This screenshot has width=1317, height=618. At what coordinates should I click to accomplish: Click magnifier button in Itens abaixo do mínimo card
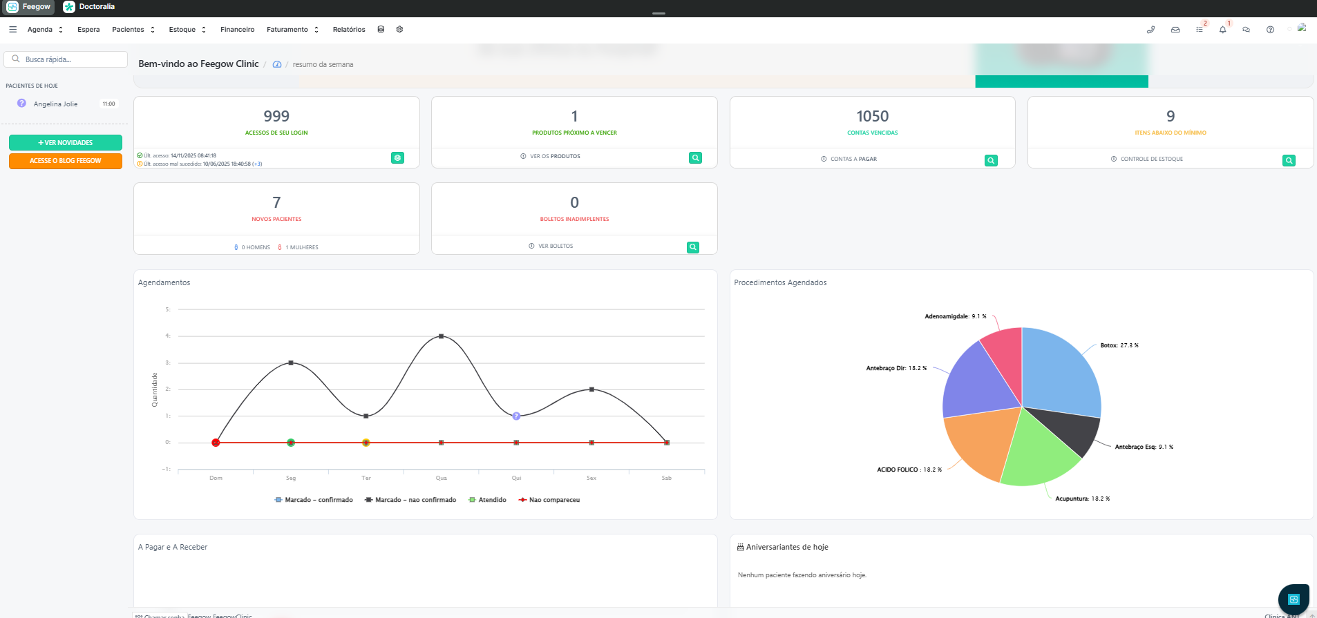tap(1289, 161)
